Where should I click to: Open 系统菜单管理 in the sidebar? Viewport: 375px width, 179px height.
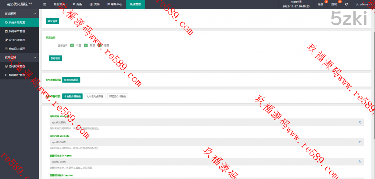pos(19,31)
